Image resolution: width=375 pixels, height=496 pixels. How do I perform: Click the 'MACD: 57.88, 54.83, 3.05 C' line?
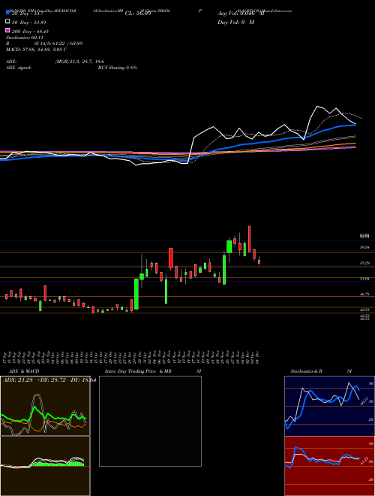click(36, 50)
